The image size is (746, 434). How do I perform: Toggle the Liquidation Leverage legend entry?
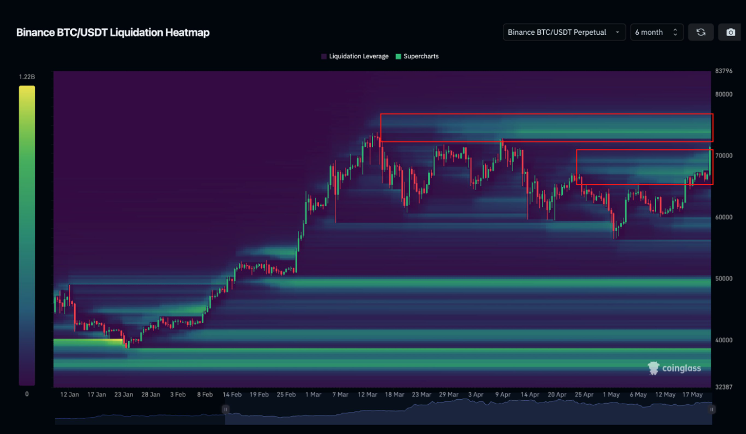(x=354, y=56)
